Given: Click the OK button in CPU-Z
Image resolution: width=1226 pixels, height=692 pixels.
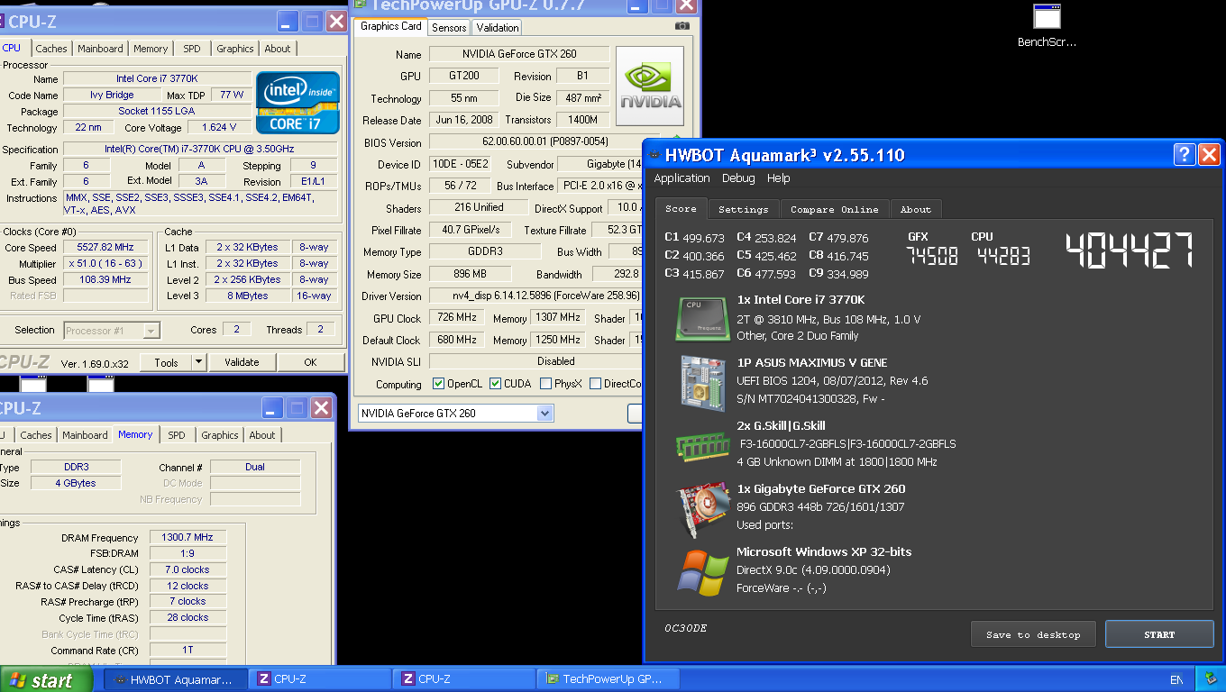Looking at the screenshot, I should [x=310, y=362].
